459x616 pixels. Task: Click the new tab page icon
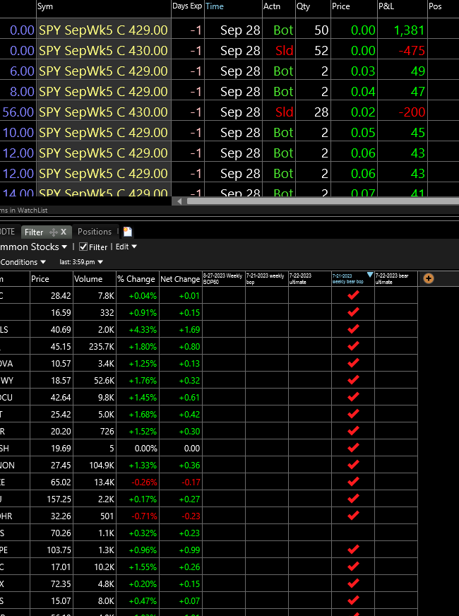[x=128, y=232]
